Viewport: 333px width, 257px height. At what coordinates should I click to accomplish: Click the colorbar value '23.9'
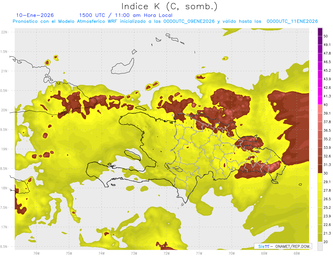pos(327,216)
